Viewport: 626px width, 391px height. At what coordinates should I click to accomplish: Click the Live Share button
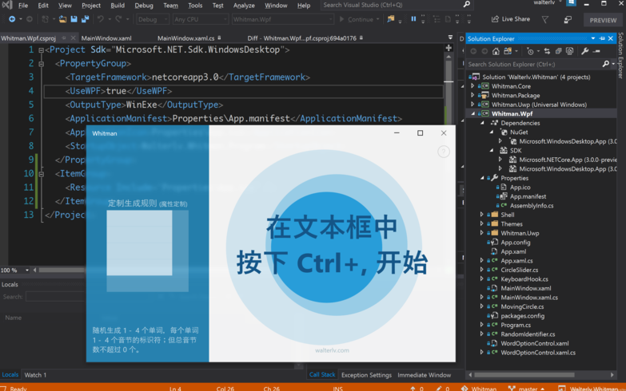511,19
